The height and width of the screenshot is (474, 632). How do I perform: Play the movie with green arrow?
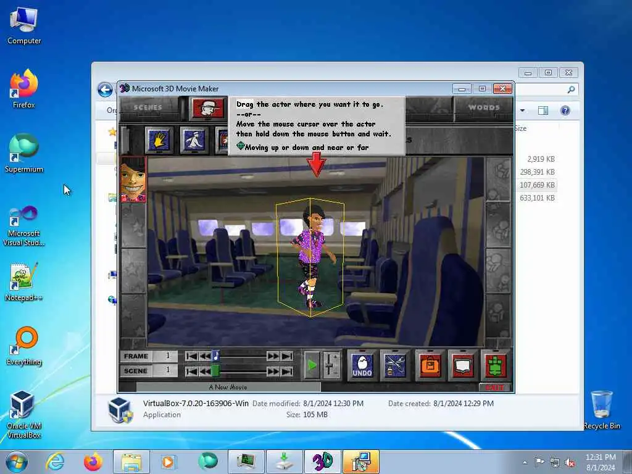tap(312, 365)
